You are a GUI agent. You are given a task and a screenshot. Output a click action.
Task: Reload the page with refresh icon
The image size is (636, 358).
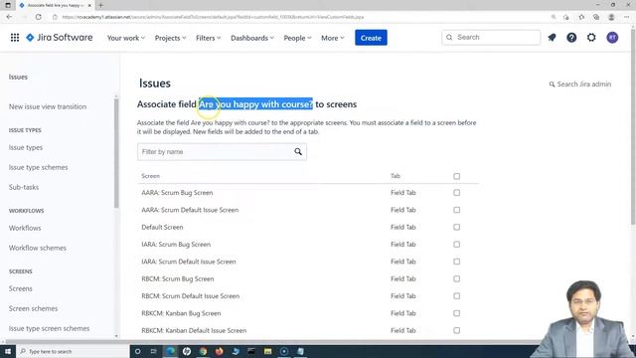pos(38,17)
